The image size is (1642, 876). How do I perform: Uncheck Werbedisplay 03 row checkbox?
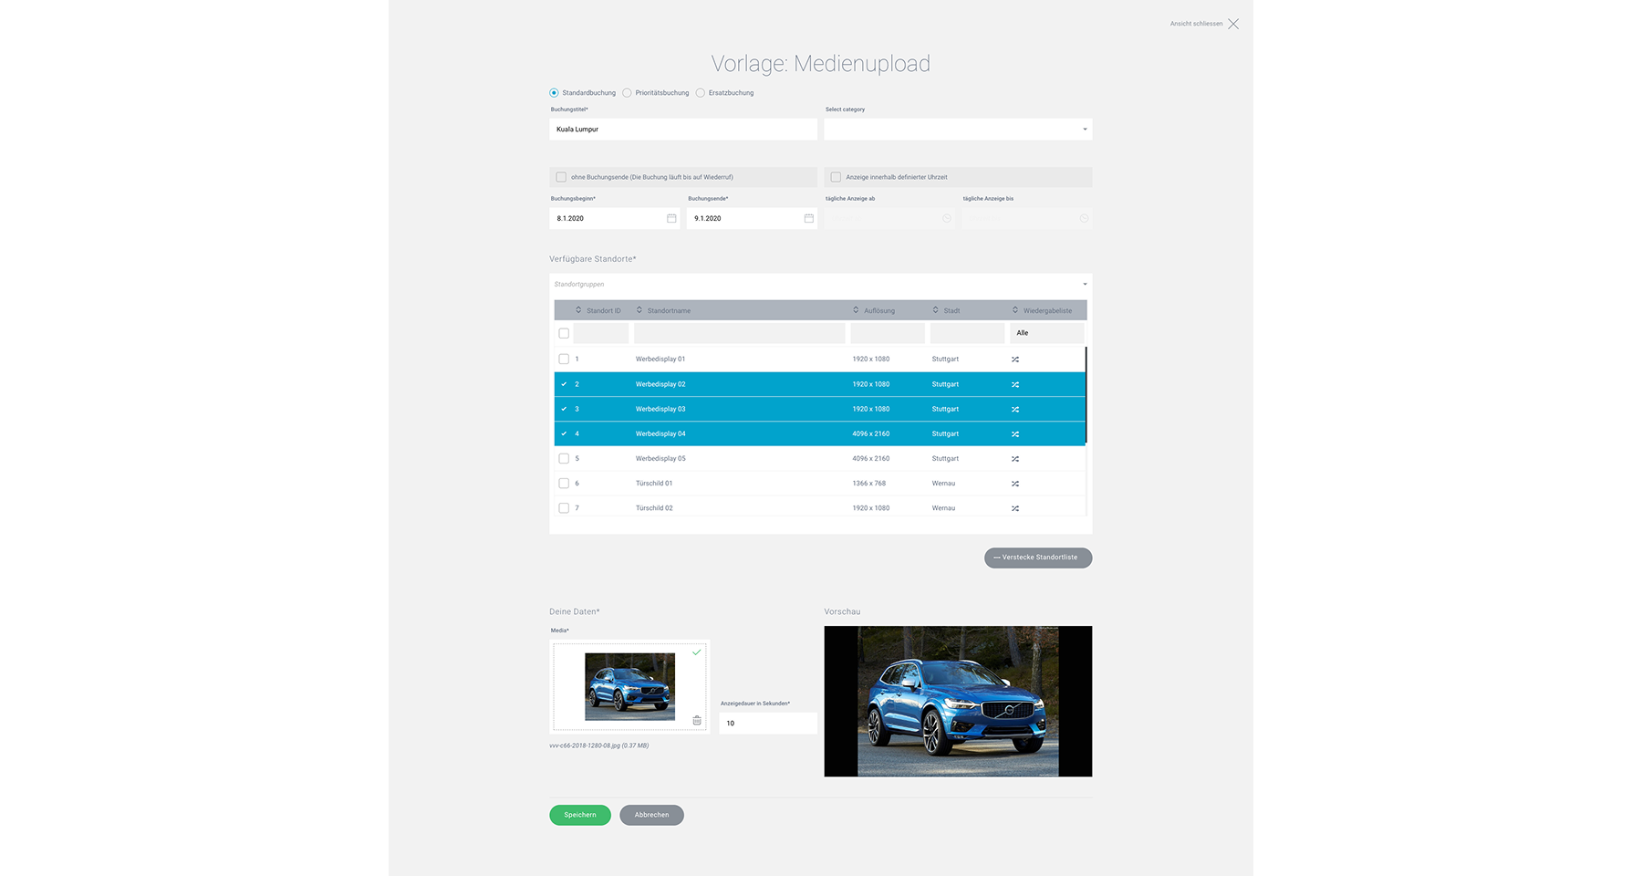(x=564, y=409)
